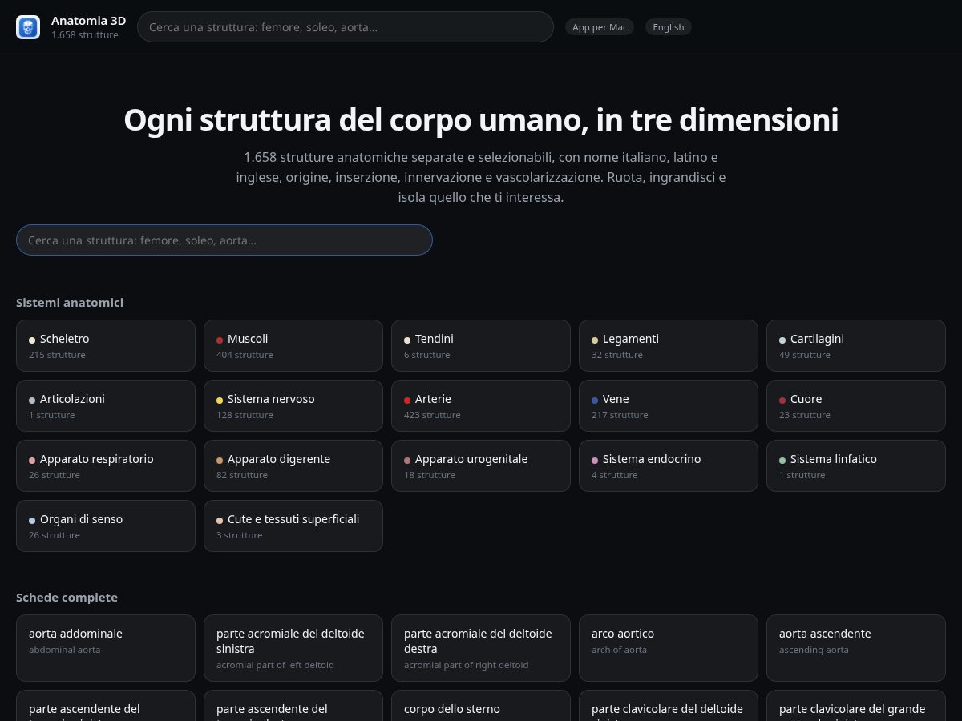Open the Tendini system card

(x=481, y=346)
